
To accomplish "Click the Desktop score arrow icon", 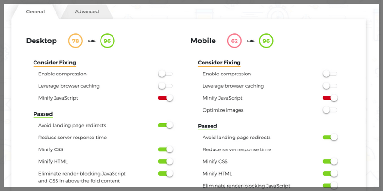I will click(x=91, y=41).
